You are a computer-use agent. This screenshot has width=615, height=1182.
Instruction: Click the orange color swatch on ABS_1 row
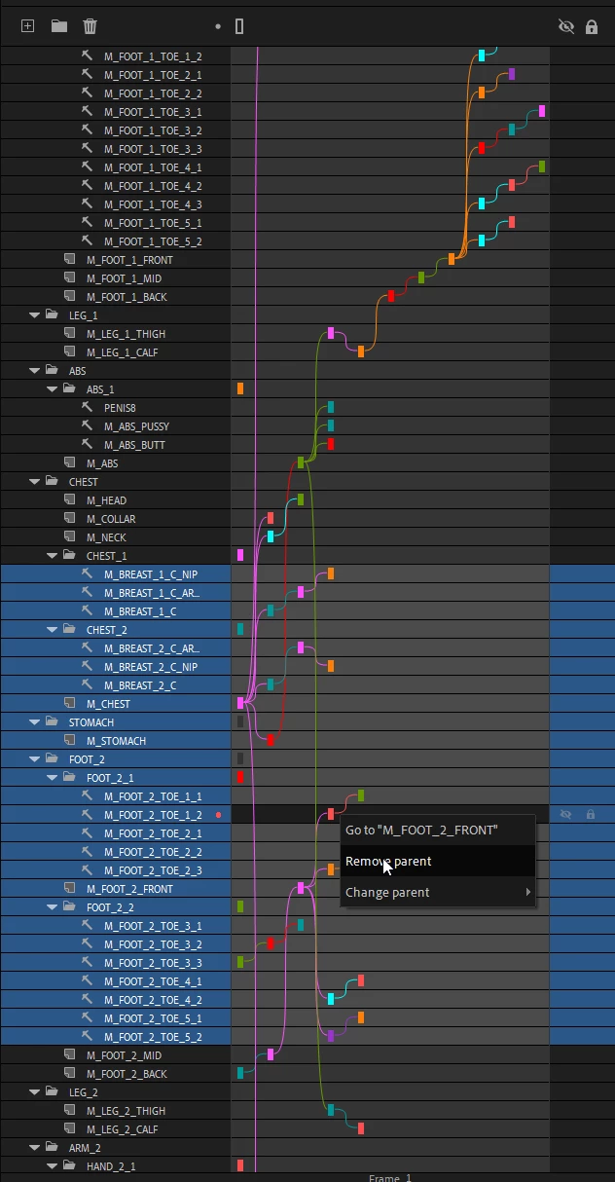tap(240, 389)
